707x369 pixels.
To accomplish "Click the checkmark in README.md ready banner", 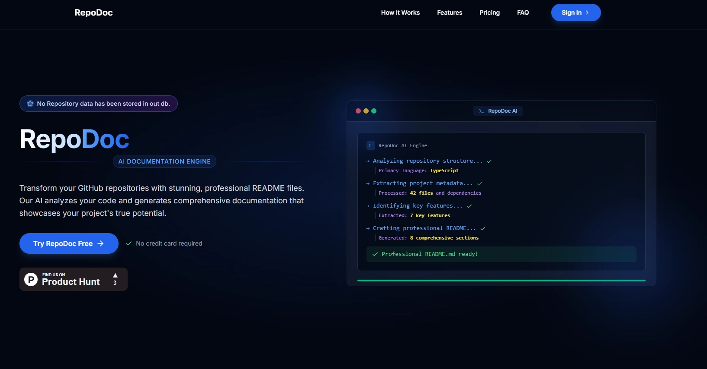I will pos(375,254).
